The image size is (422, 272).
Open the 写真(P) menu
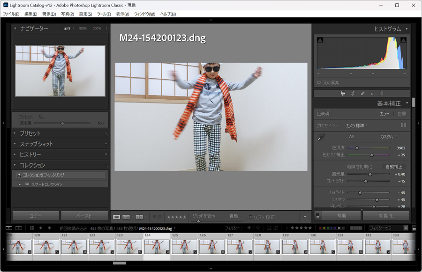[x=68, y=14]
